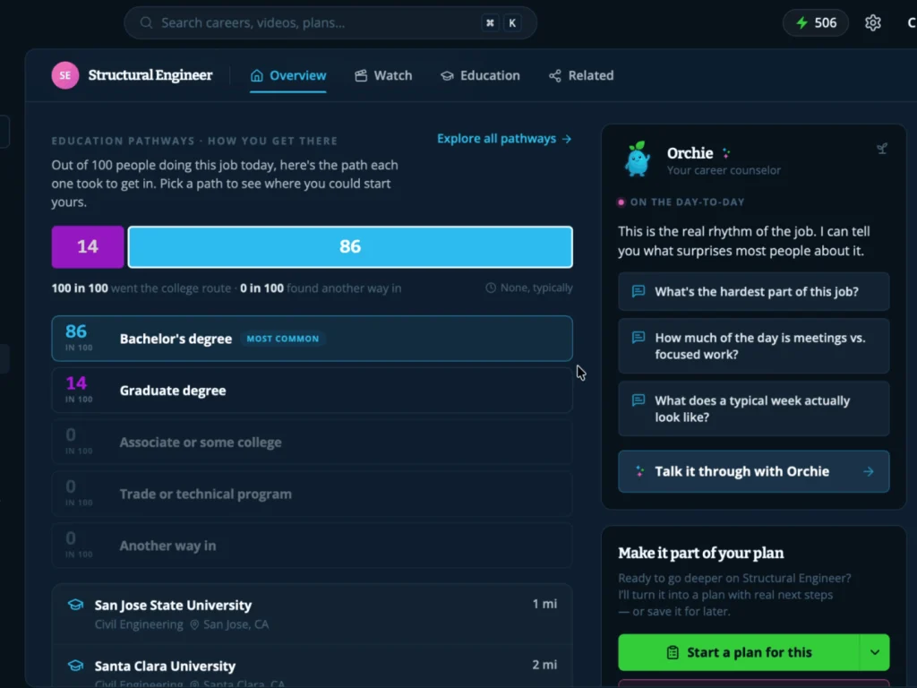
Task: Open the 506 points badge
Action: tap(816, 22)
